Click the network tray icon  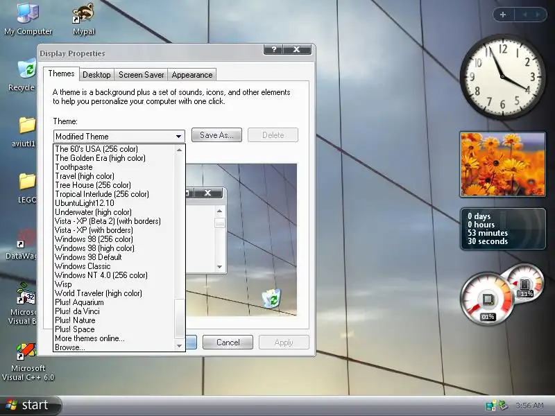click(x=490, y=406)
